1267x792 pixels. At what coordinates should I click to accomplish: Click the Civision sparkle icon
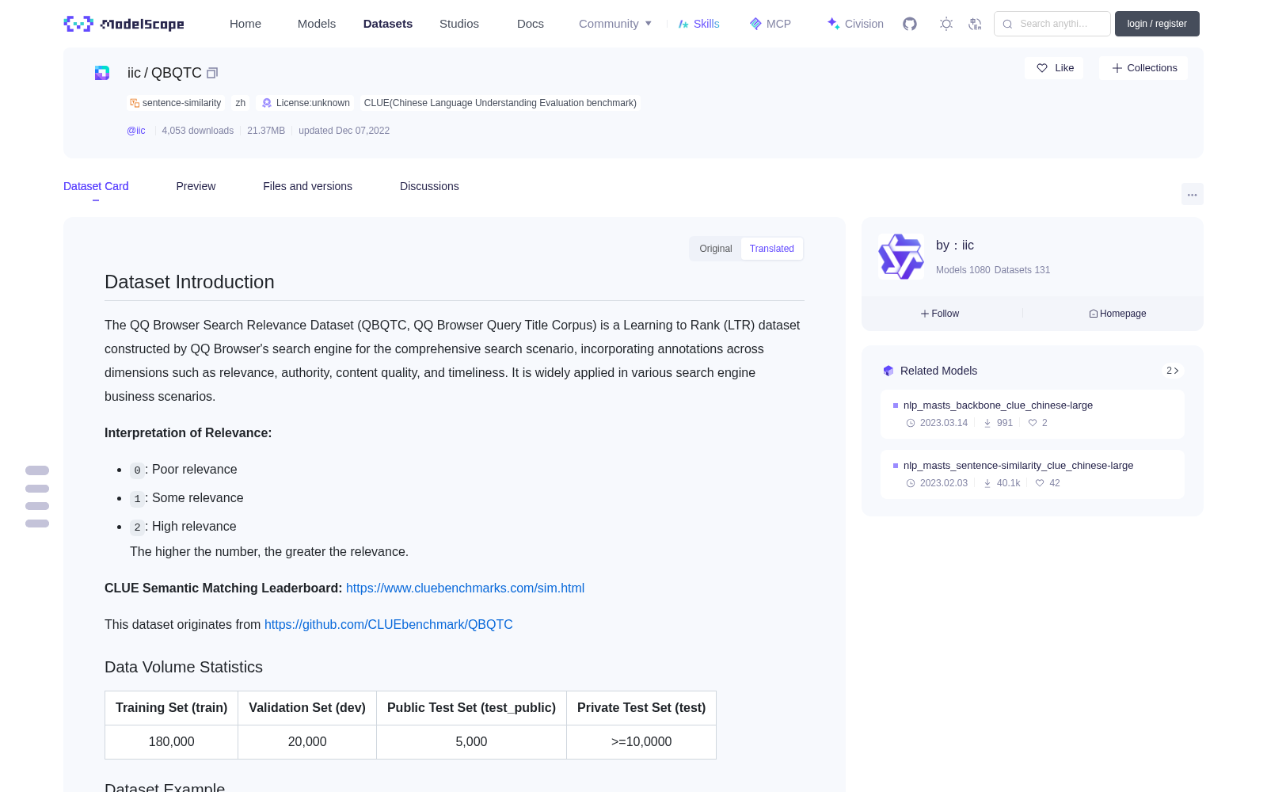tap(833, 24)
